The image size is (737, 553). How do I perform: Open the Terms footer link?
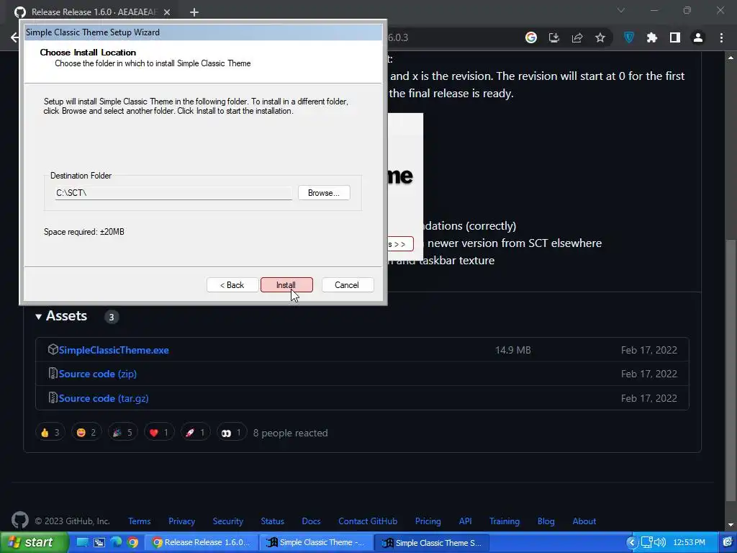pyautogui.click(x=140, y=521)
